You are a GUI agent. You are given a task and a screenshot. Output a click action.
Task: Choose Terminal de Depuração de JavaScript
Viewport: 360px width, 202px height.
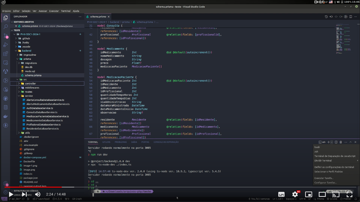336,156
